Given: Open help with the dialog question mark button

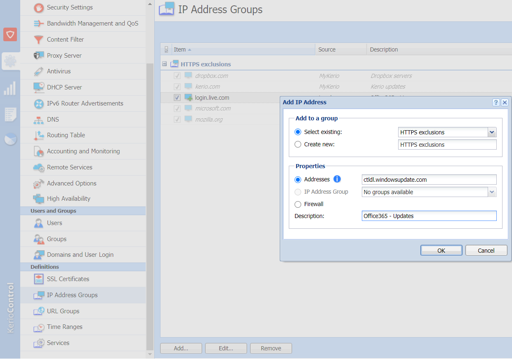Looking at the screenshot, I should pyautogui.click(x=496, y=103).
